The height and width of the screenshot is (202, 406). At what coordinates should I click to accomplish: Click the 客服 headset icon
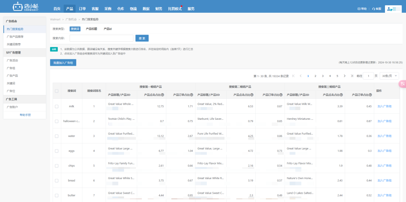tap(374, 9)
